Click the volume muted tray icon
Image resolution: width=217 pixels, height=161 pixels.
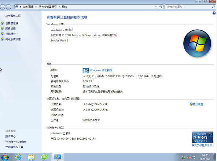pyautogui.click(x=189, y=157)
